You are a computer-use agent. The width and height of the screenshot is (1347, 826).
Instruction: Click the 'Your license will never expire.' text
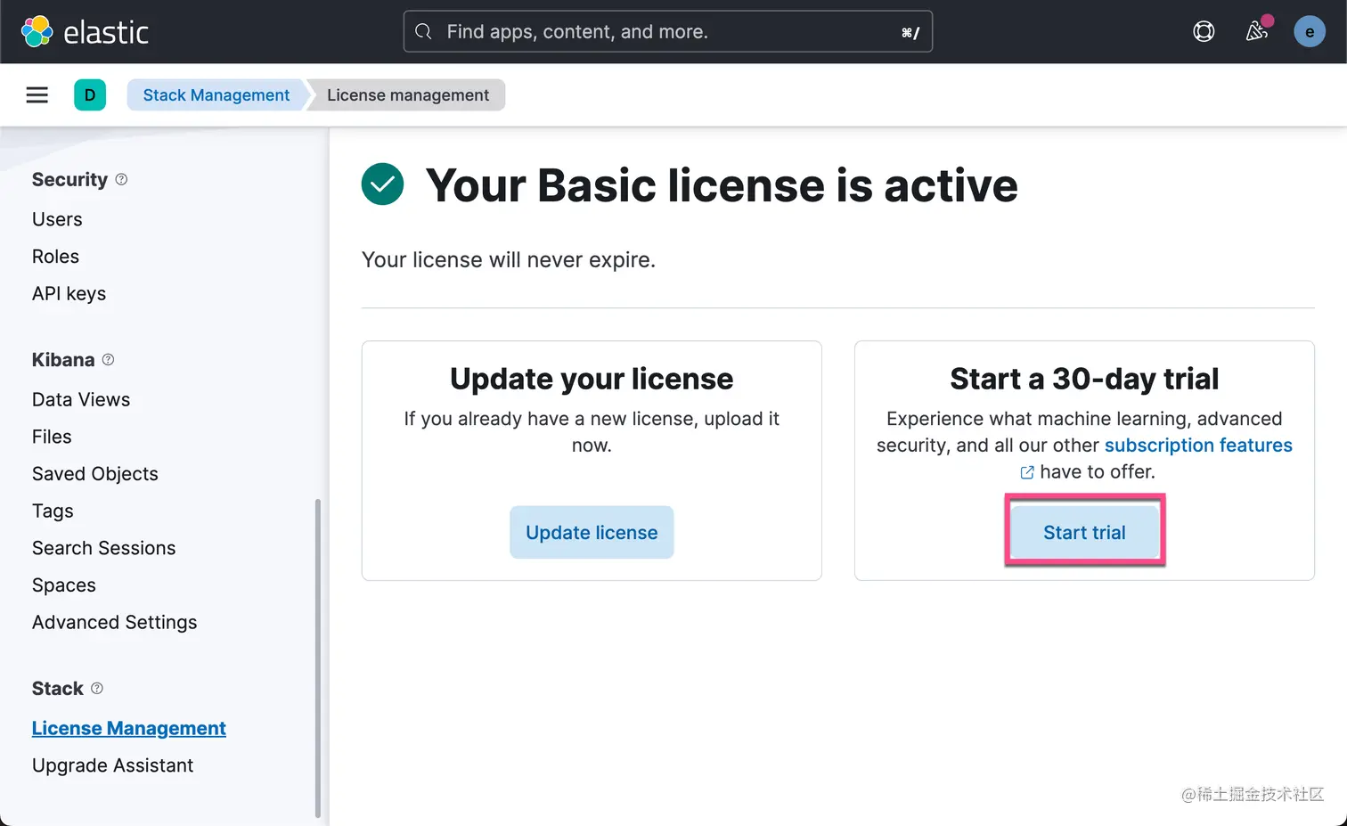click(x=509, y=260)
